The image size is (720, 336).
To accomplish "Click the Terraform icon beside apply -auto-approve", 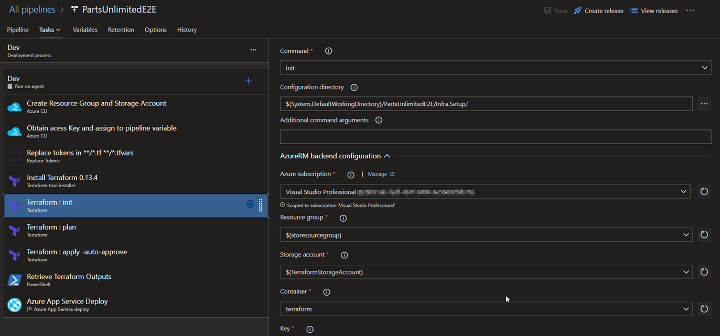I will [x=14, y=255].
